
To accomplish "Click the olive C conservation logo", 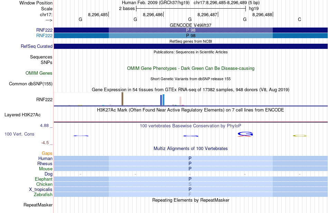I will [x=300, y=136].
